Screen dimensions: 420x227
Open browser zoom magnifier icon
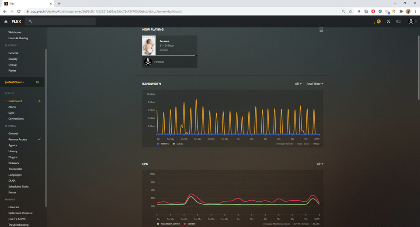click(344, 11)
